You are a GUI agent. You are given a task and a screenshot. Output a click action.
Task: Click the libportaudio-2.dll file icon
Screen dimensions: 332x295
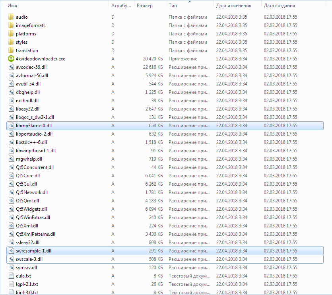click(11, 134)
